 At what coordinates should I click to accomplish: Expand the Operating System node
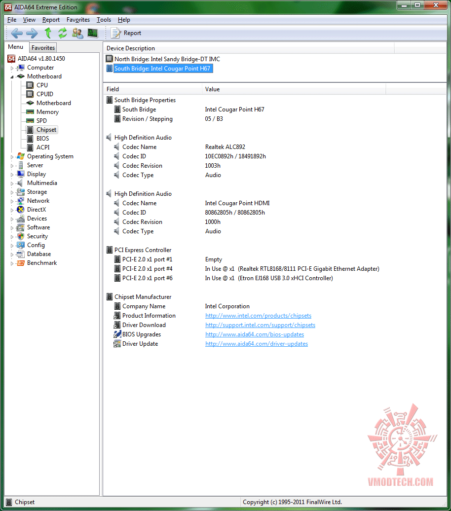coord(12,157)
